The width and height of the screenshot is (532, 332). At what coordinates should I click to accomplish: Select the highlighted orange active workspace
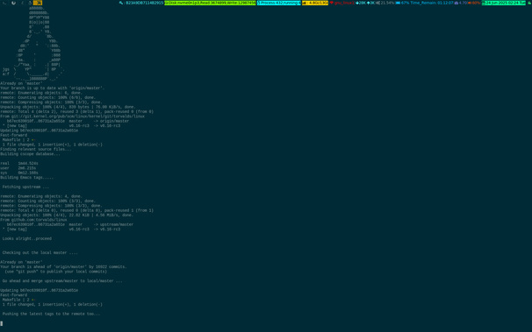38,3
